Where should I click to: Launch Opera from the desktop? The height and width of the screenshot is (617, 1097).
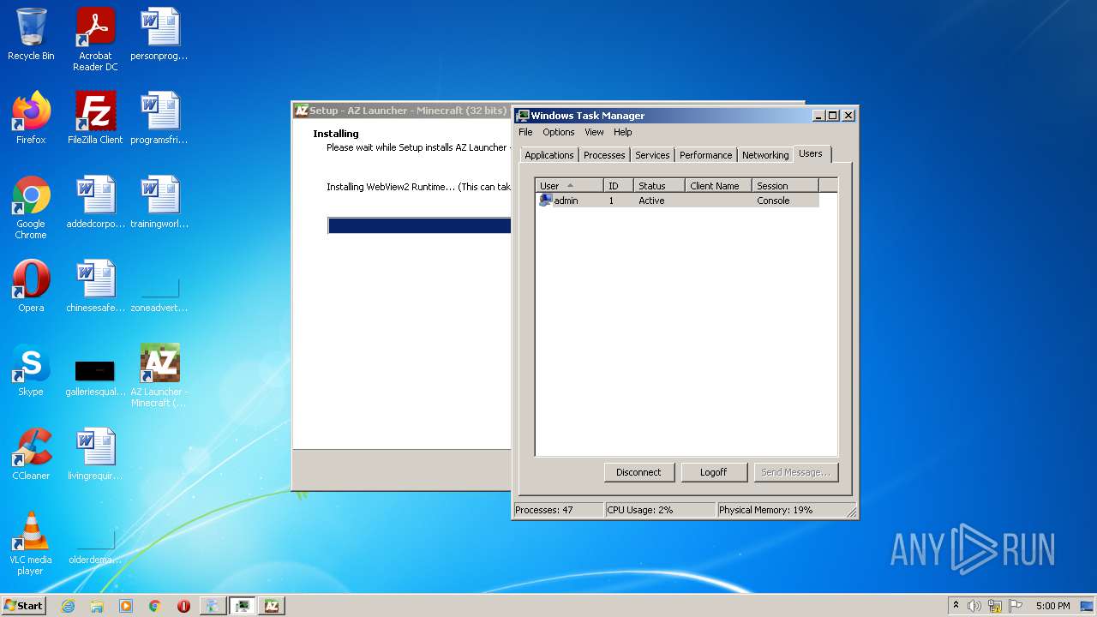[x=31, y=287]
